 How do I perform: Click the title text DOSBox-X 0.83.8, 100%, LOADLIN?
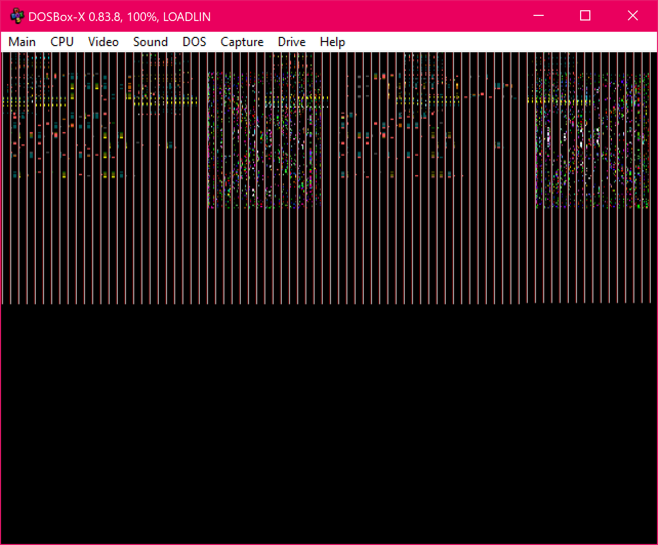point(119,17)
